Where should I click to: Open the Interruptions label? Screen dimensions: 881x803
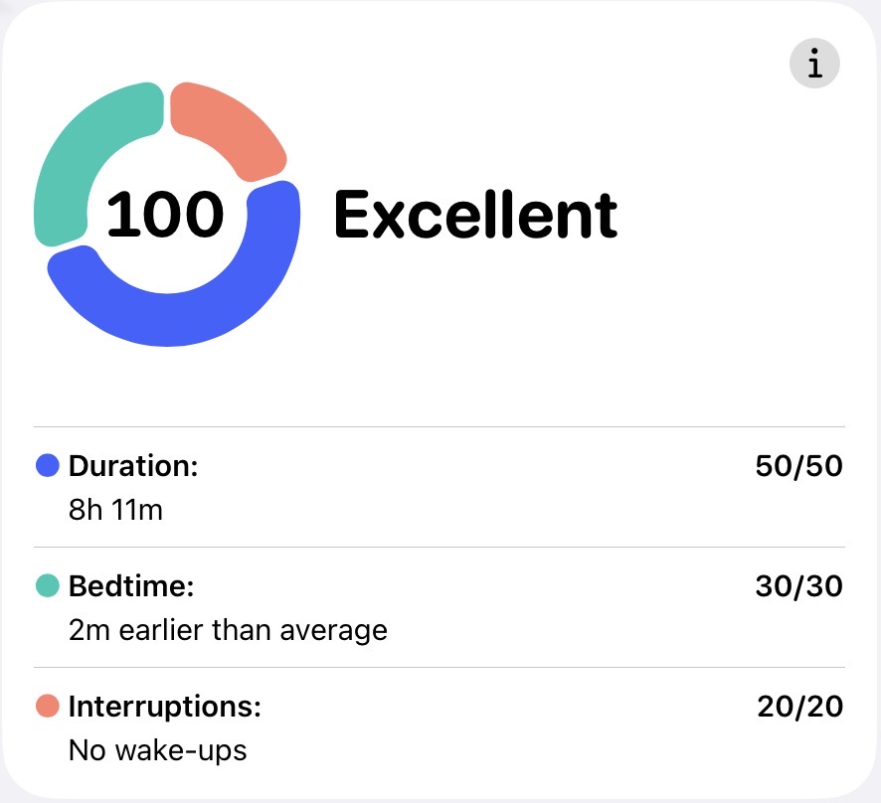(164, 707)
